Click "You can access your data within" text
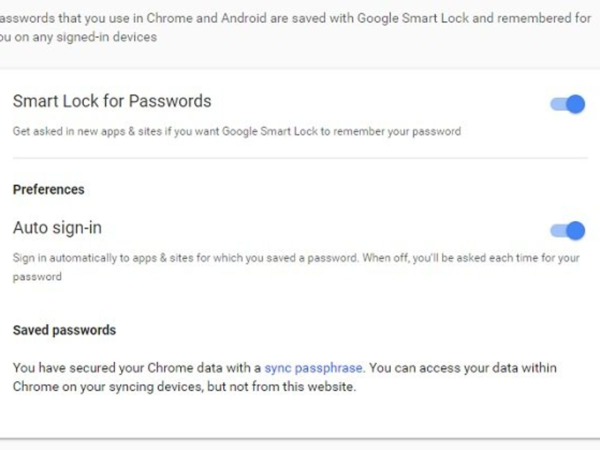The width and height of the screenshot is (600, 450). pos(462,368)
